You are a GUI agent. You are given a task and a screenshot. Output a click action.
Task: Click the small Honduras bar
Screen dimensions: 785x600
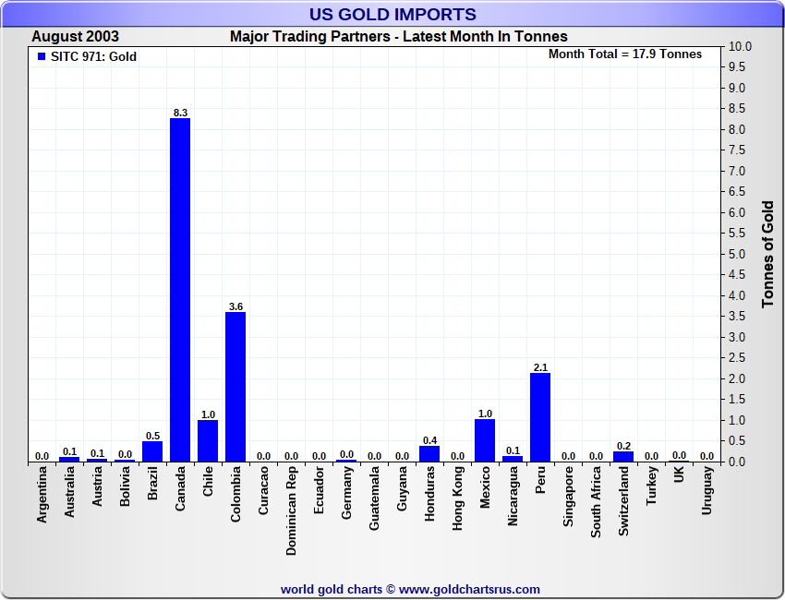click(429, 453)
